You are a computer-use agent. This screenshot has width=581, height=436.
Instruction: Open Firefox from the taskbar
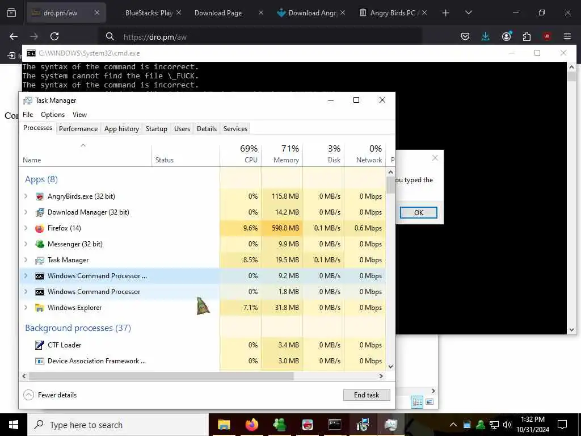pyautogui.click(x=251, y=425)
